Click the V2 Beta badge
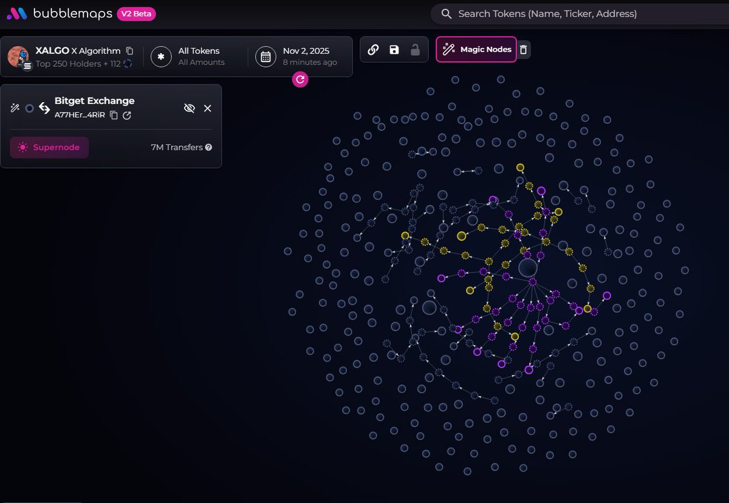 pyautogui.click(x=136, y=14)
